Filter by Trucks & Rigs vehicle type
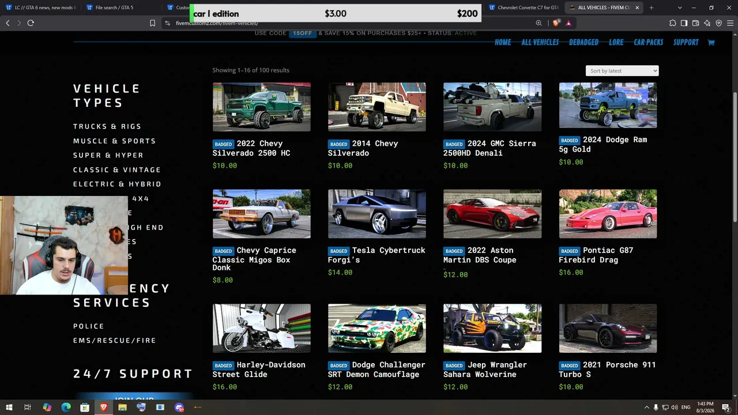This screenshot has width=738, height=415. (x=107, y=126)
